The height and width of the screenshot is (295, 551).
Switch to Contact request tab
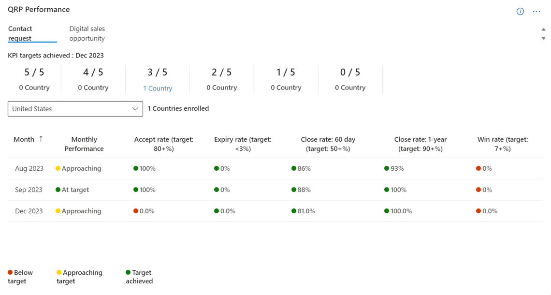[20, 33]
